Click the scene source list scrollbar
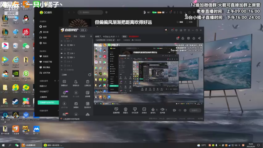 pos(93,52)
